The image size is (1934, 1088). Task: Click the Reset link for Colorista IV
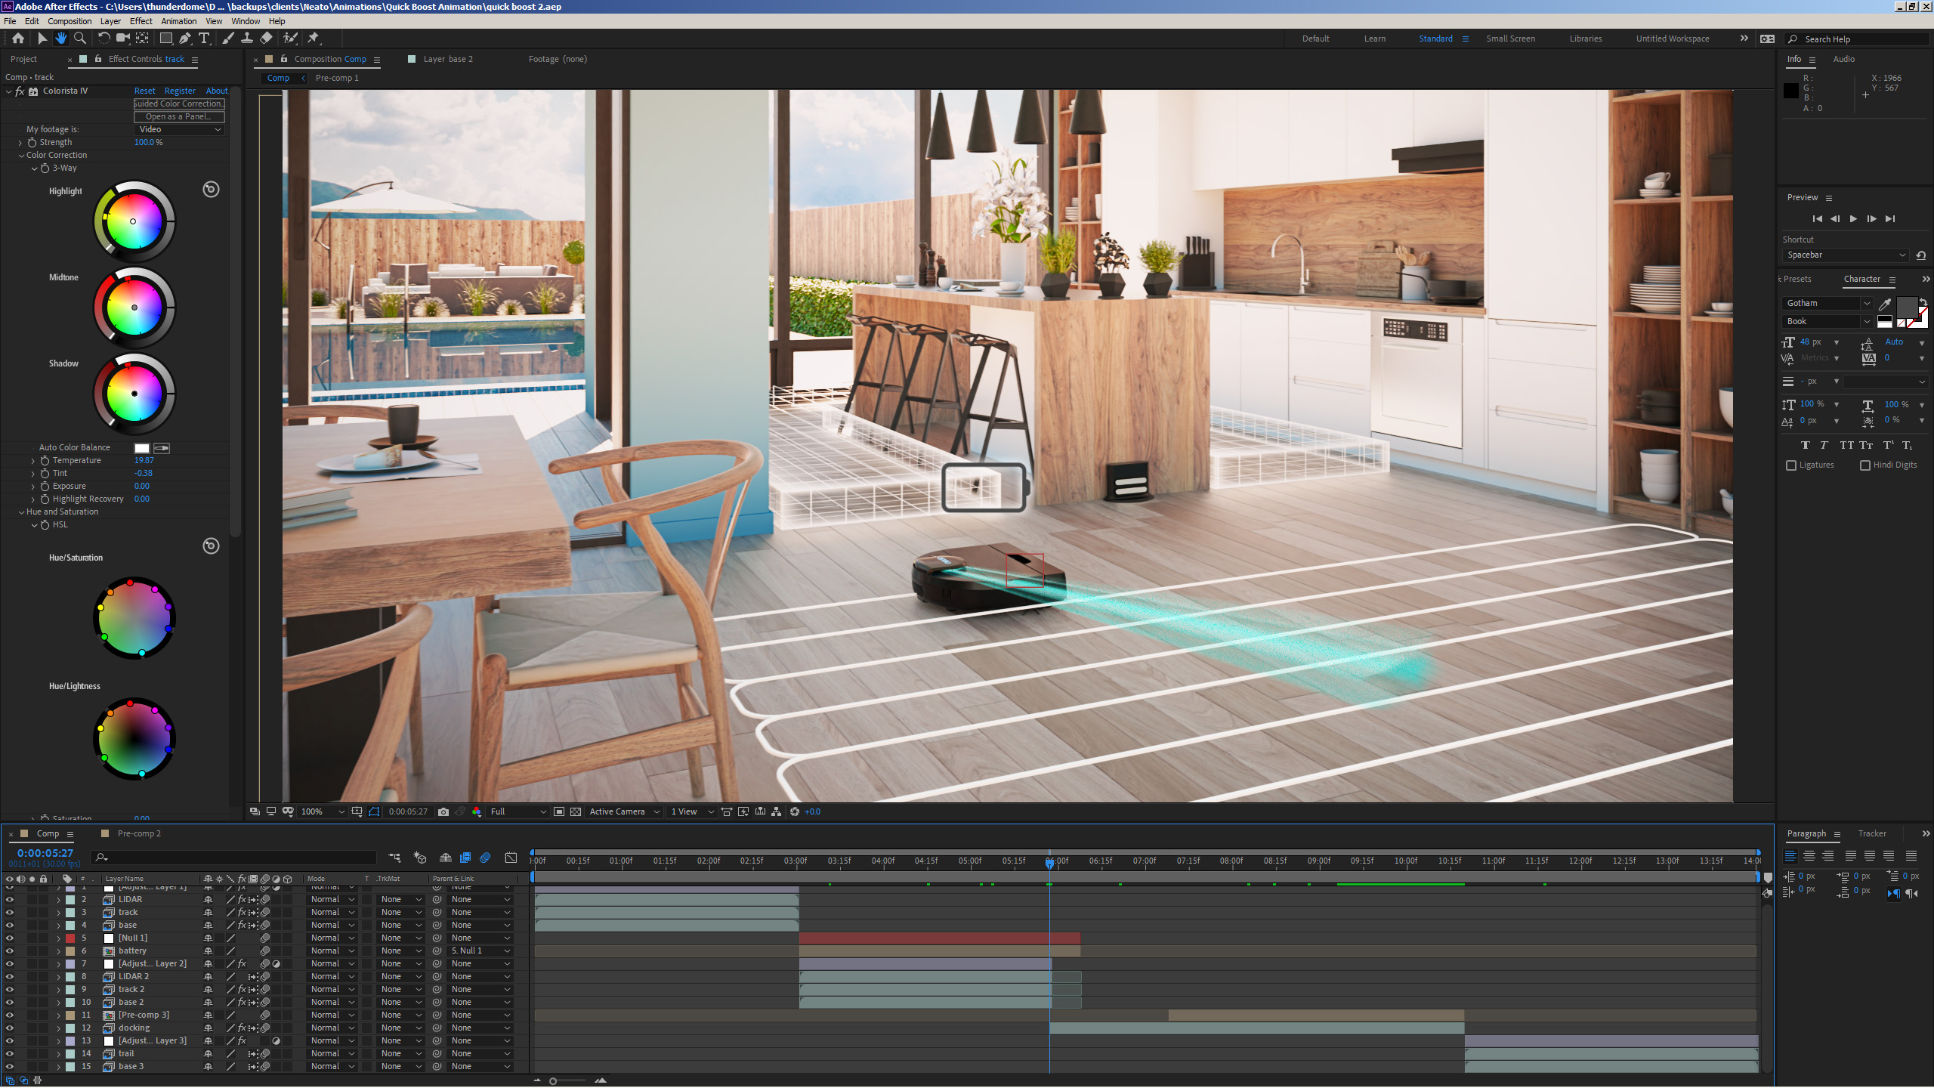pos(144,91)
